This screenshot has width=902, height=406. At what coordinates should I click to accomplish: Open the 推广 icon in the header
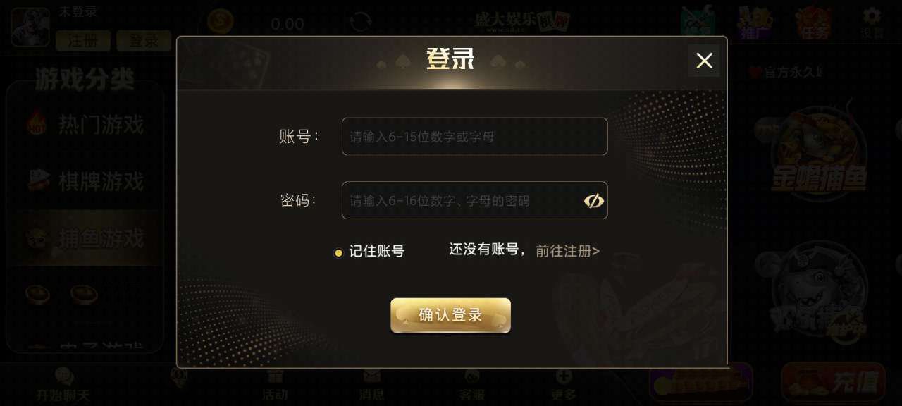pyautogui.click(x=755, y=23)
